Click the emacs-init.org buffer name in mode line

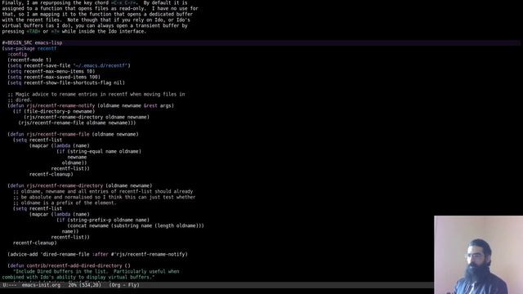click(x=41, y=285)
